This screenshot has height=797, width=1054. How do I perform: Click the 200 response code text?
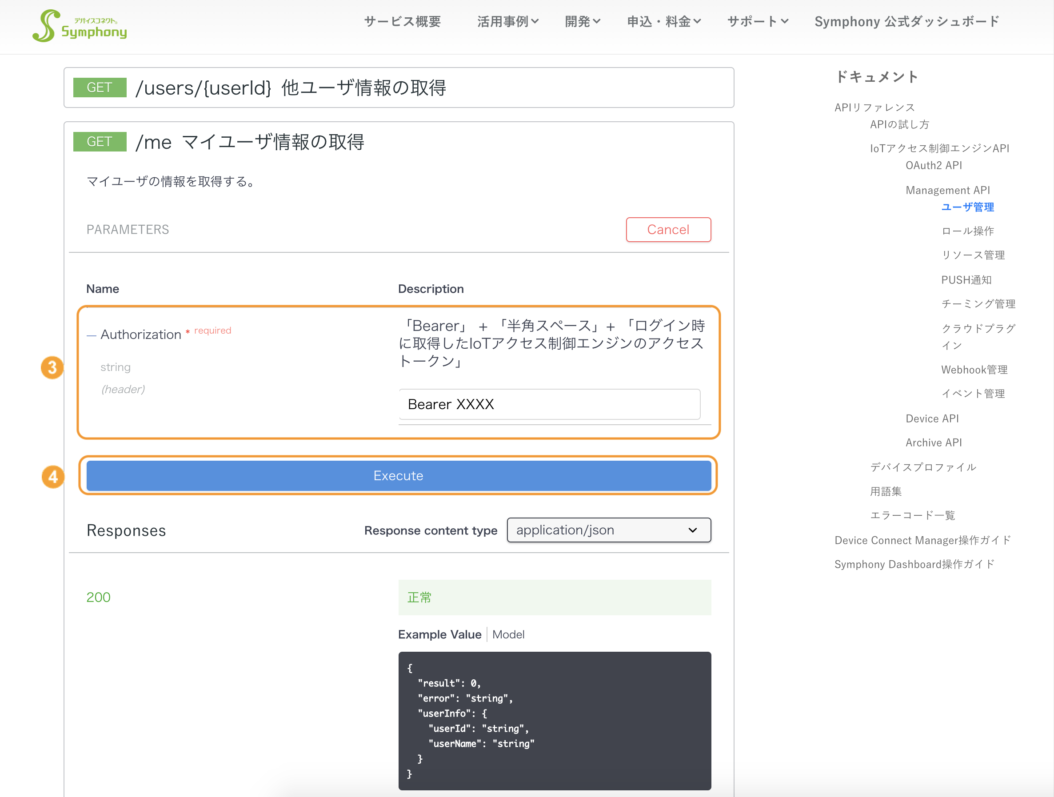click(98, 598)
